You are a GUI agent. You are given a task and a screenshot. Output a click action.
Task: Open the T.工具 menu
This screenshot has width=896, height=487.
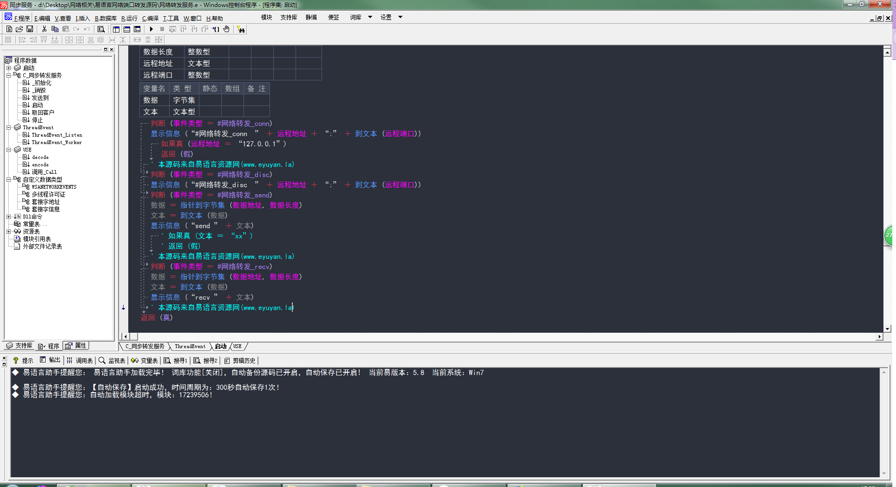171,19
